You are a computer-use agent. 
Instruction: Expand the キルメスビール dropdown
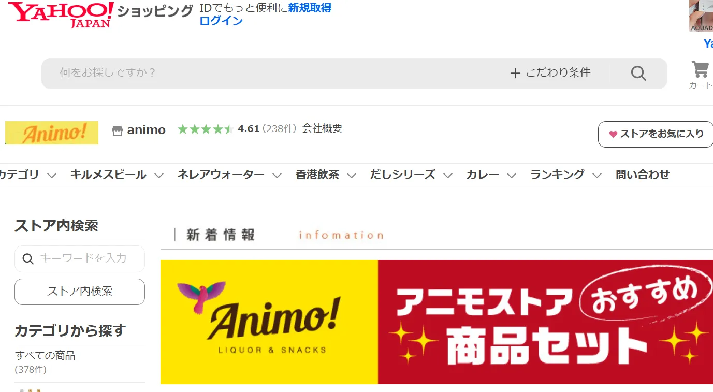point(108,175)
